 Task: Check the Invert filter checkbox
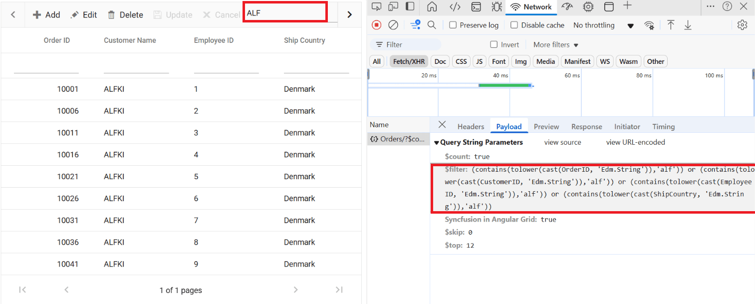(494, 44)
